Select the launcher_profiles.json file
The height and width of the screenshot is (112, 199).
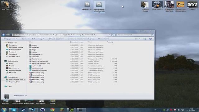click(x=41, y=63)
